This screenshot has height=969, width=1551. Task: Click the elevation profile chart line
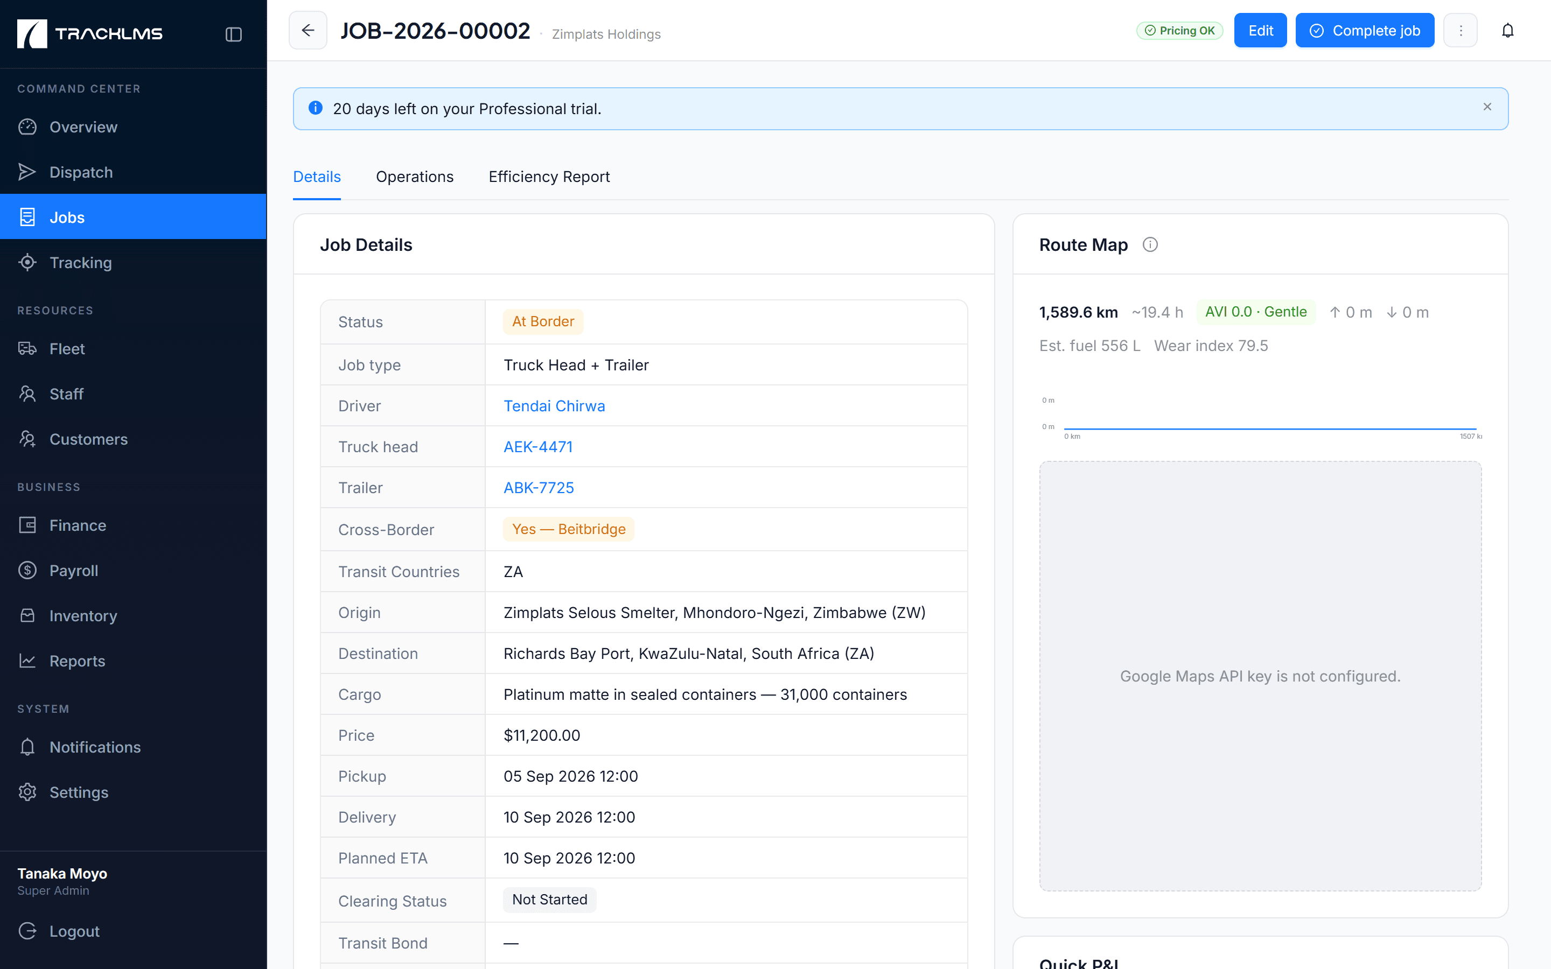(x=1270, y=428)
